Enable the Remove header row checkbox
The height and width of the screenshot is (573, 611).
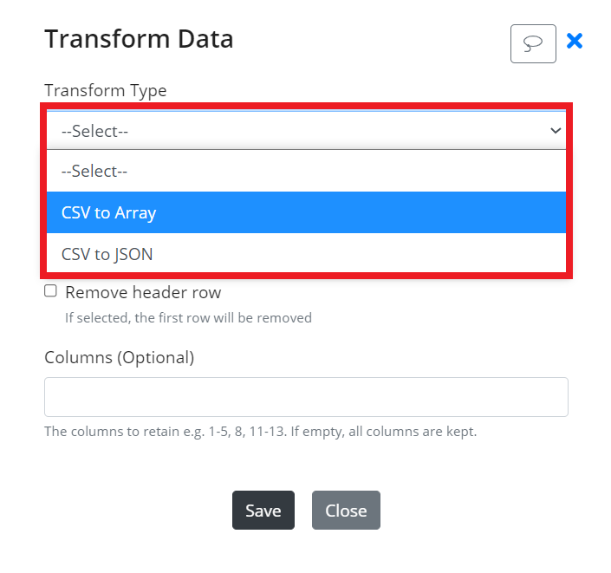(x=50, y=290)
